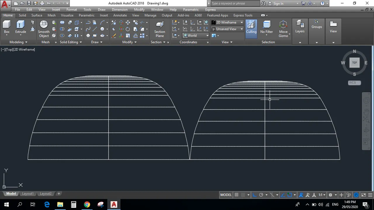Toggle drawing grid display in status bar
The height and width of the screenshot is (210, 374).
click(x=237, y=195)
